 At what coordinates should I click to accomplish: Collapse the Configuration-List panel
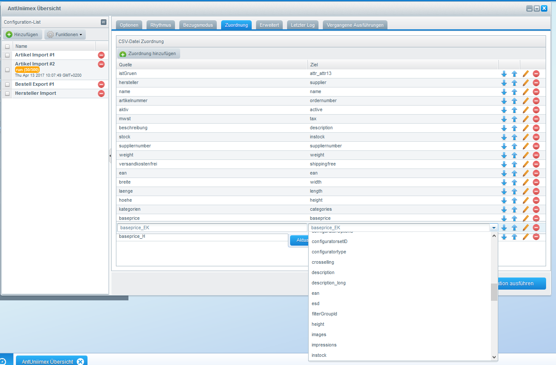(x=103, y=22)
